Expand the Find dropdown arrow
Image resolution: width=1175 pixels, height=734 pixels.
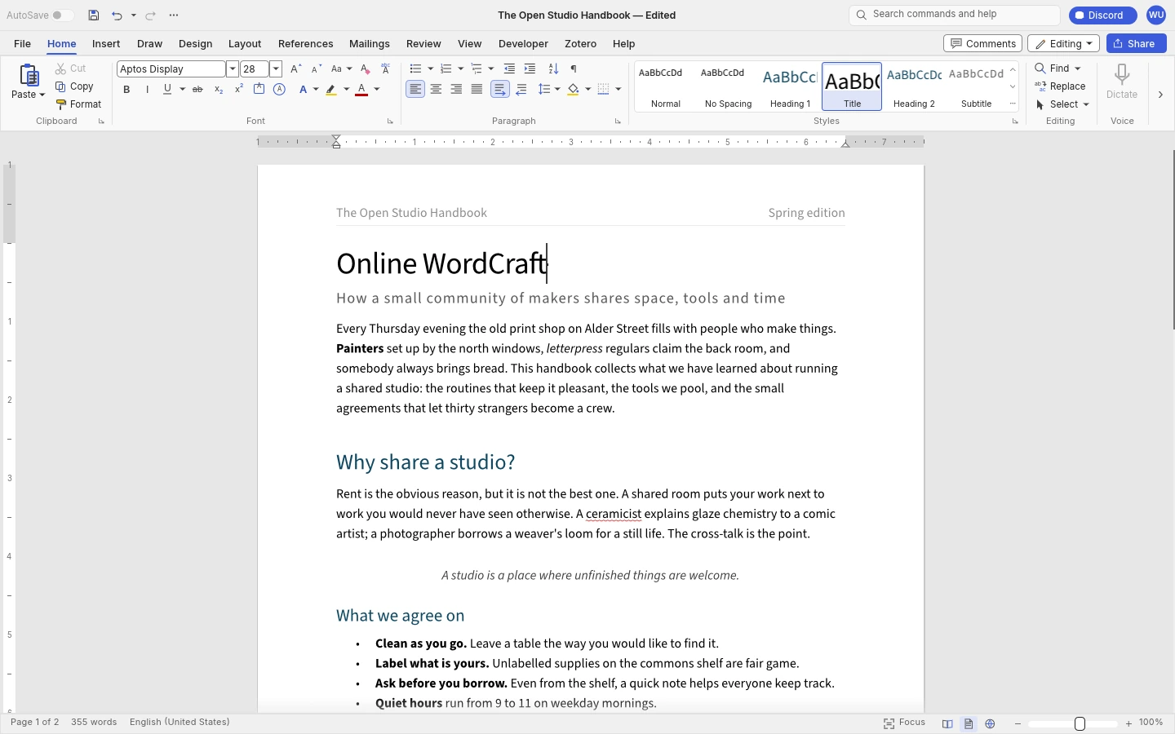(1078, 69)
